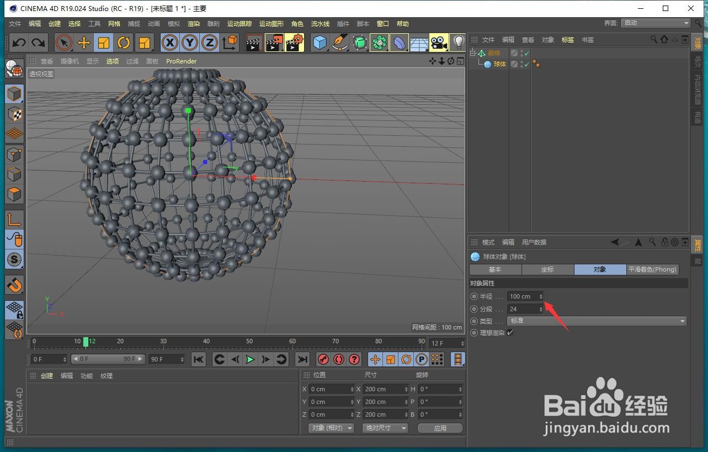Click the Redo arrow icon
The height and width of the screenshot is (452, 708).
coord(38,42)
